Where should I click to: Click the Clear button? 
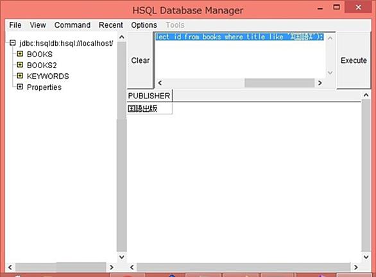pyautogui.click(x=141, y=60)
